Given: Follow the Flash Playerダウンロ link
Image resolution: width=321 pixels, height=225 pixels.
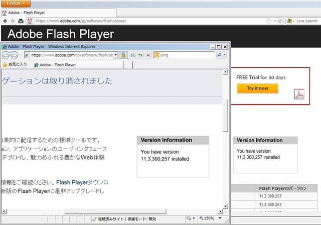Looking at the screenshot, I should pyautogui.click(x=82, y=182).
